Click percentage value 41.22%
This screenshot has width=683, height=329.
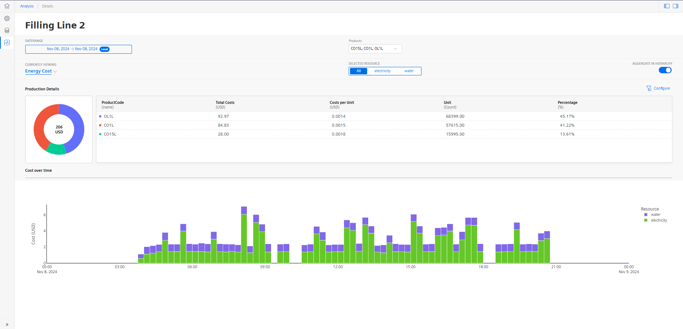[567, 125]
